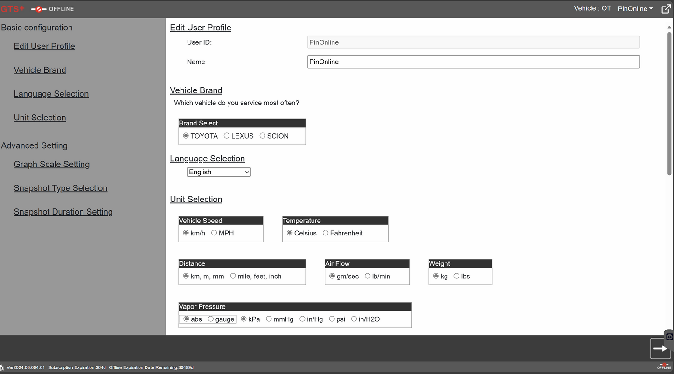
Task: Open Graph Scale Setting in sidebar
Action: [52, 164]
